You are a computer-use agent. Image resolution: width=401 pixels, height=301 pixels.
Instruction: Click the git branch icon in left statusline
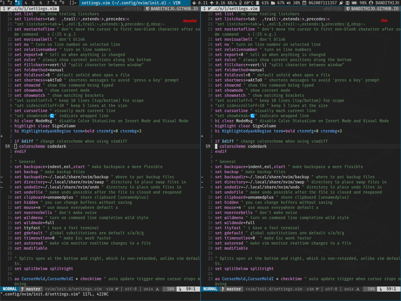(x=23, y=289)
